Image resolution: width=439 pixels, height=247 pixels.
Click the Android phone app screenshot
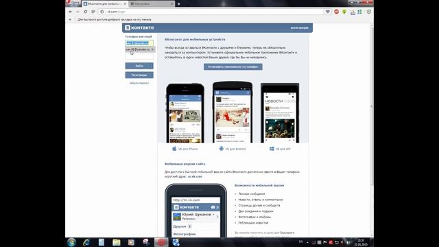click(x=233, y=112)
